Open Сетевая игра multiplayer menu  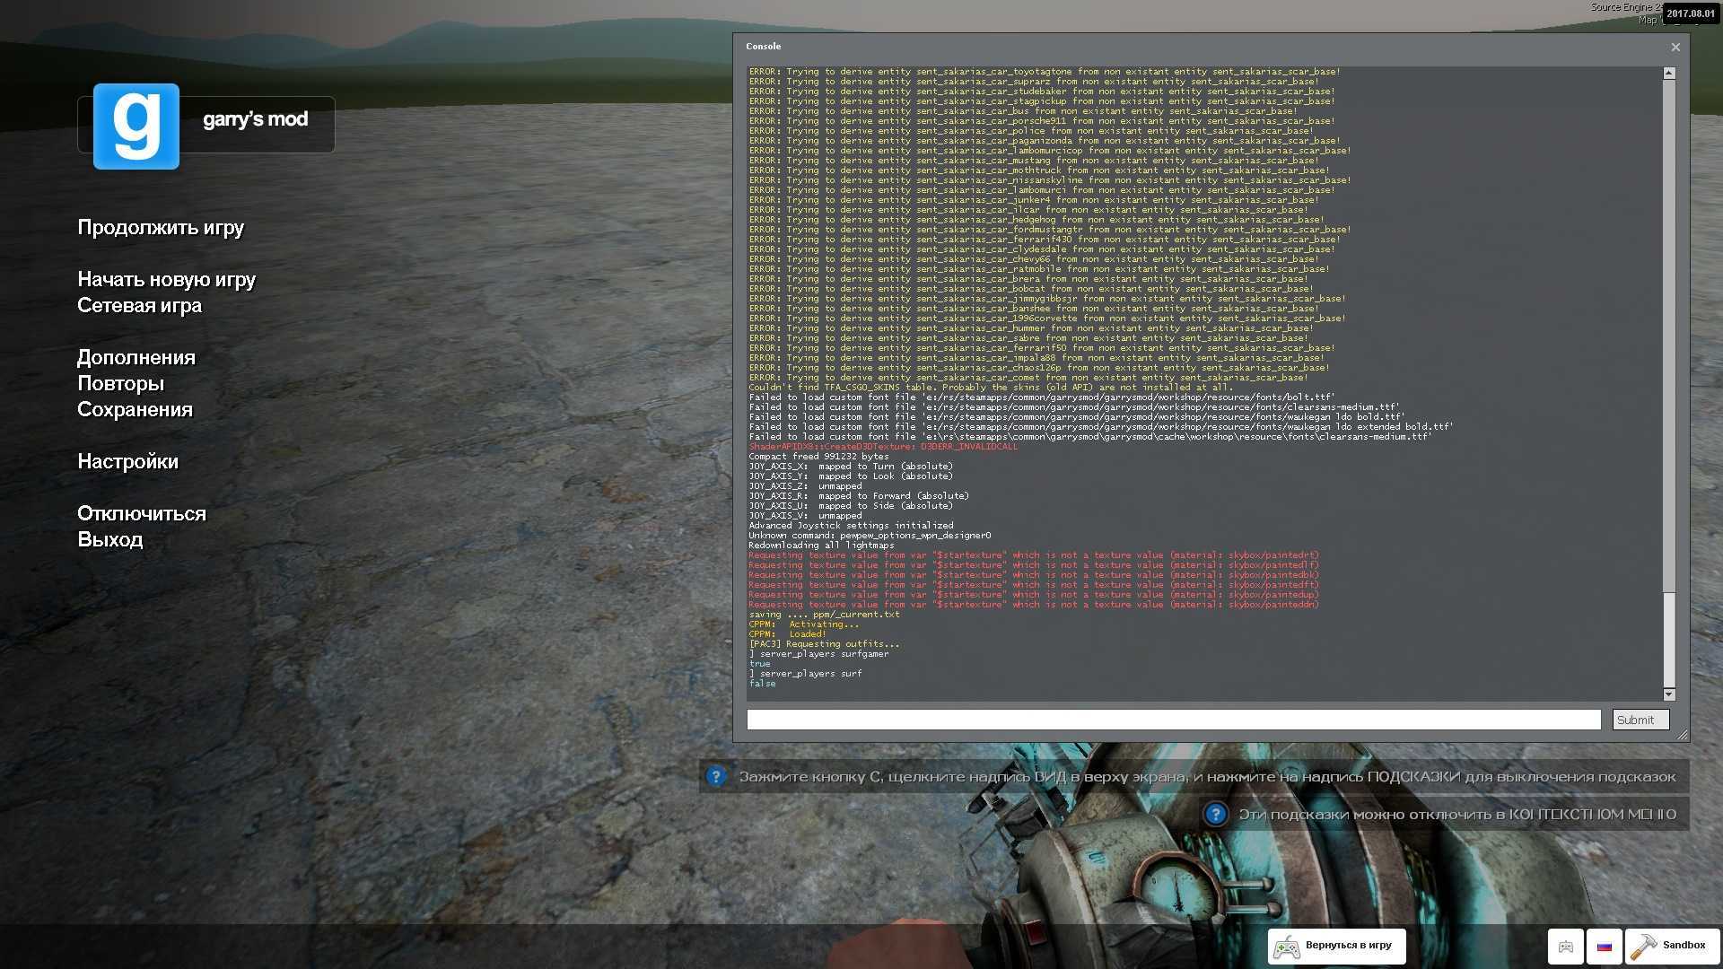[139, 306]
